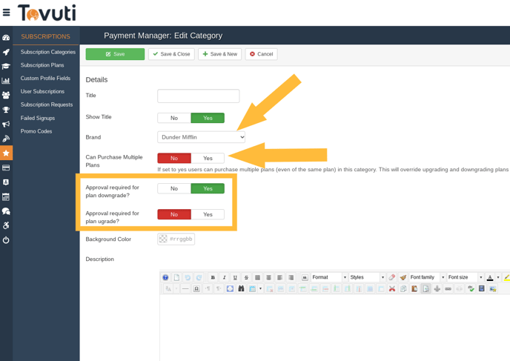This screenshot has width=510, height=361.
Task: Click into the Title input field
Action: click(199, 96)
